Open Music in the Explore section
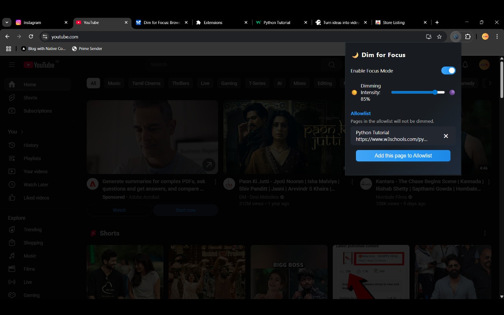The width and height of the screenshot is (504, 315). [x=38, y=256]
